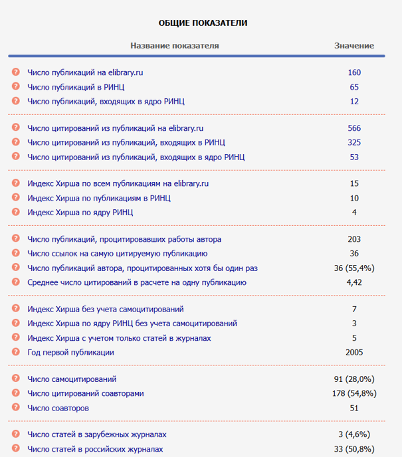Show hint for 'Число самоцитирований'
The width and height of the screenshot is (402, 457).
pyautogui.click(x=15, y=379)
